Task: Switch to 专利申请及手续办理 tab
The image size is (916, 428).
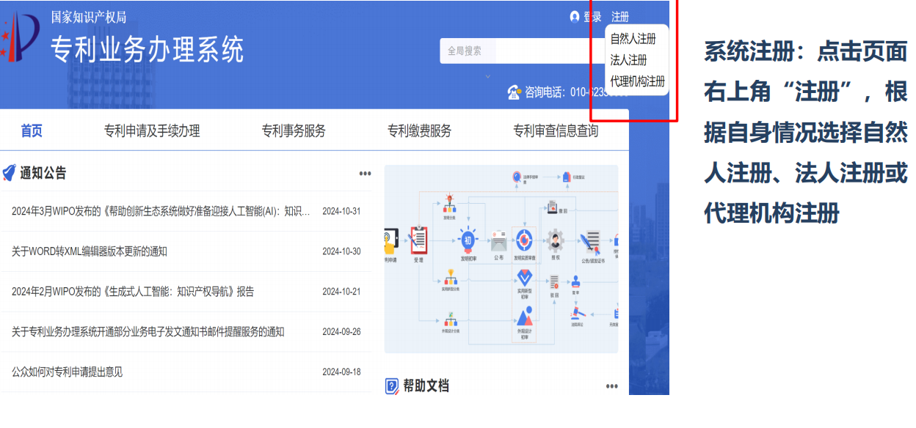Action: [152, 131]
